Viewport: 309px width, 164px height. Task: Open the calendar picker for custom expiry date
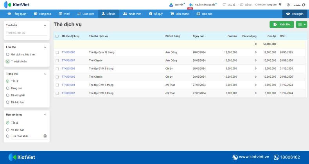45,136
